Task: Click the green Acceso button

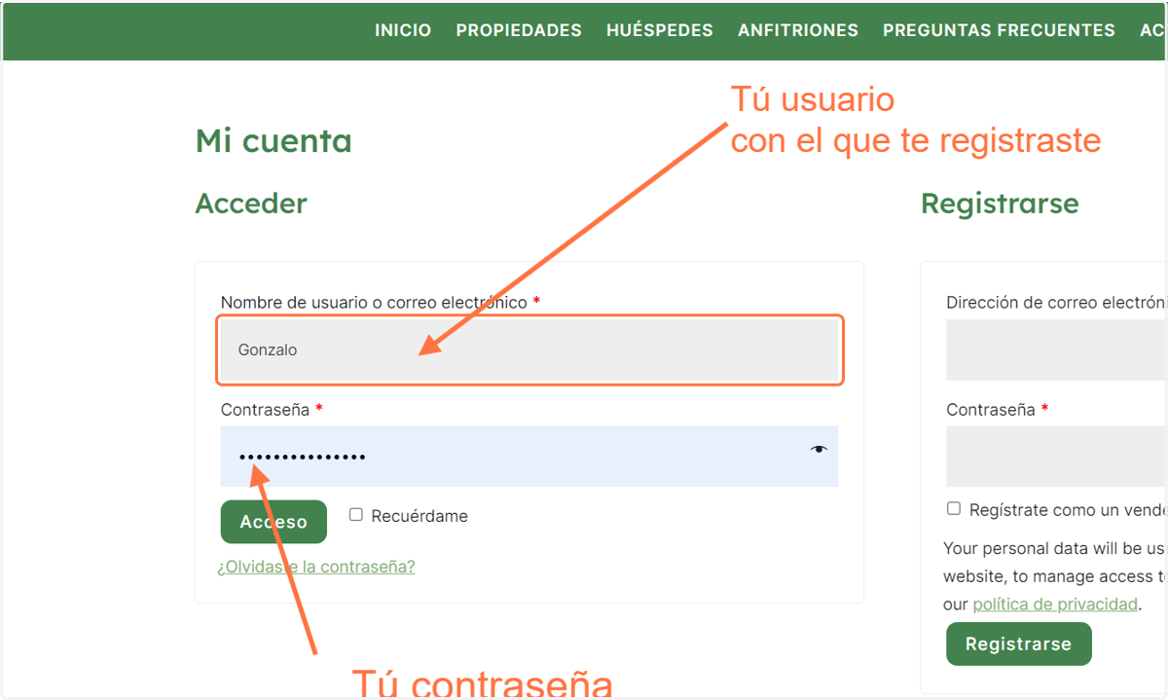Action: click(x=274, y=522)
